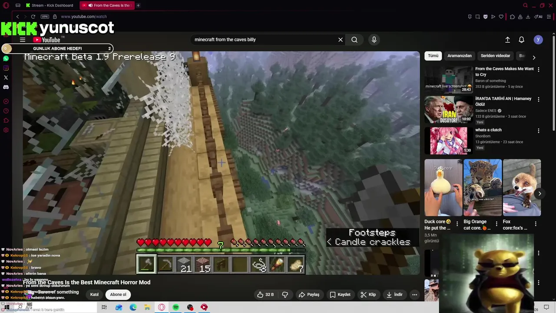This screenshot has width=556, height=313.
Task: Take a snapshot with Opera capture icon
Action: coord(477,17)
